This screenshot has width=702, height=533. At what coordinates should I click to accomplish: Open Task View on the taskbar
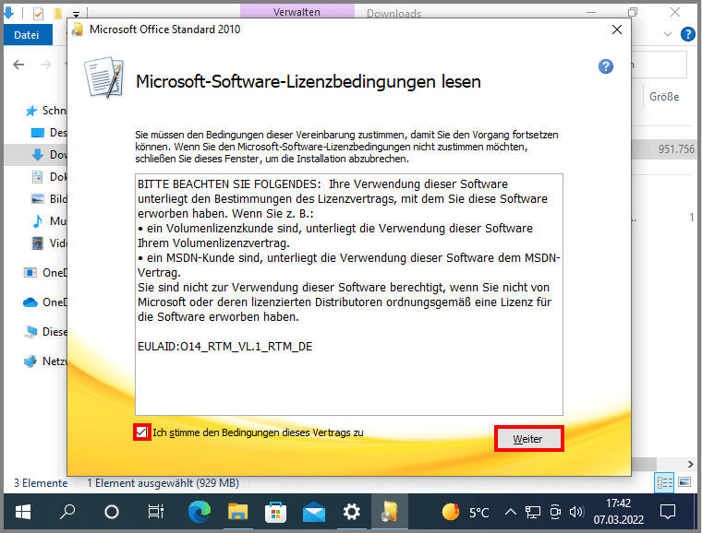[x=156, y=512]
